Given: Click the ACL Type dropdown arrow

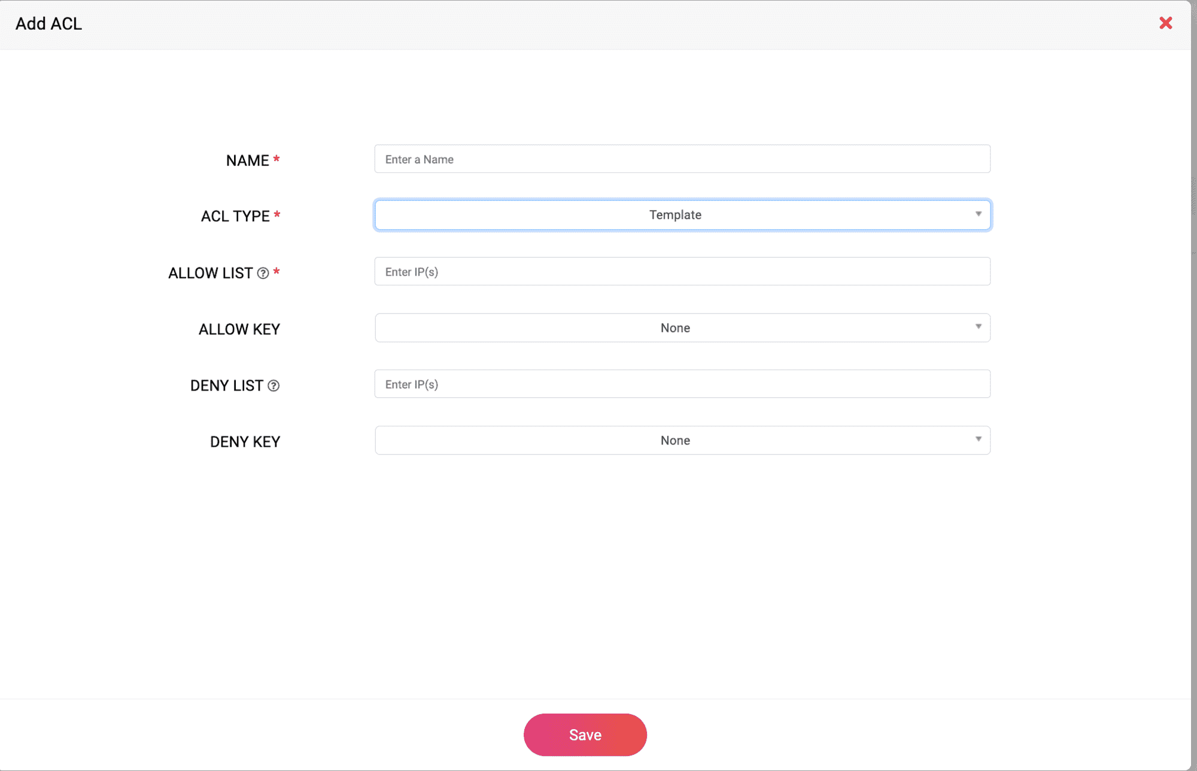Looking at the screenshot, I should [978, 214].
